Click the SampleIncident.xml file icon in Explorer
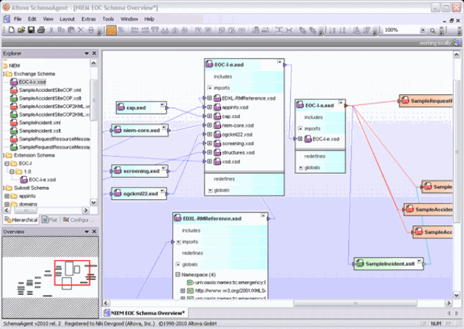The height and width of the screenshot is (329, 464). 14,122
